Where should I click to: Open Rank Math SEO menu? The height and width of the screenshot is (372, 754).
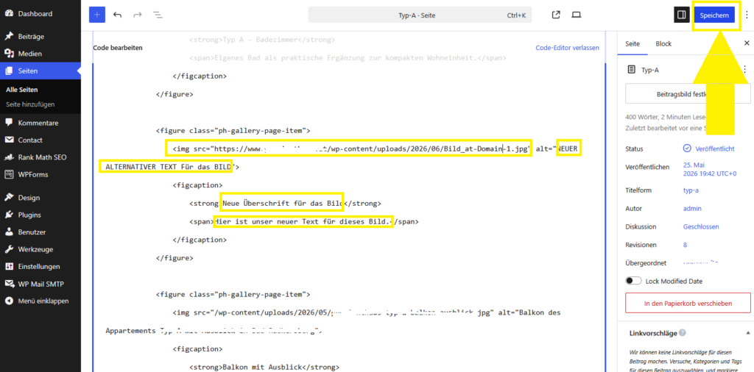coord(40,157)
